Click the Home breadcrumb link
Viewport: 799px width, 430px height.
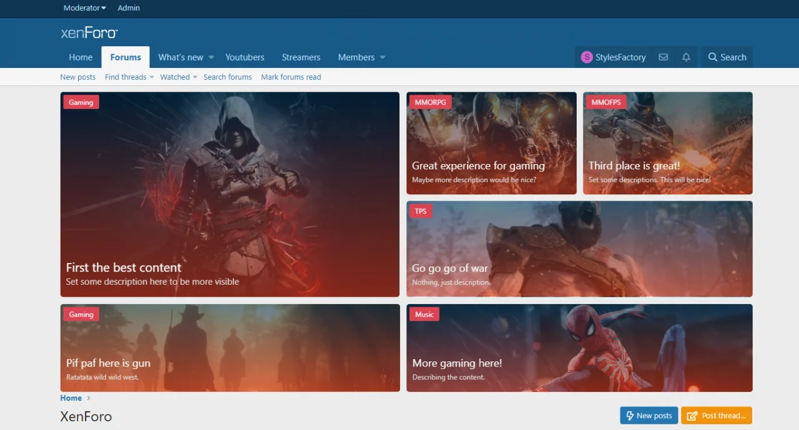(71, 398)
